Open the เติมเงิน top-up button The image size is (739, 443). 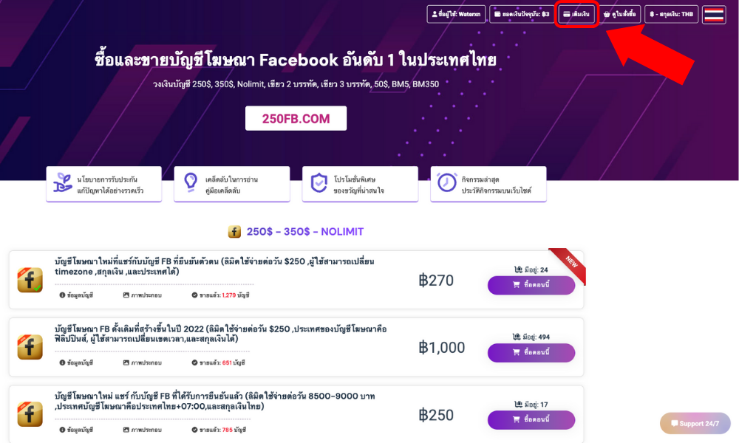[576, 14]
